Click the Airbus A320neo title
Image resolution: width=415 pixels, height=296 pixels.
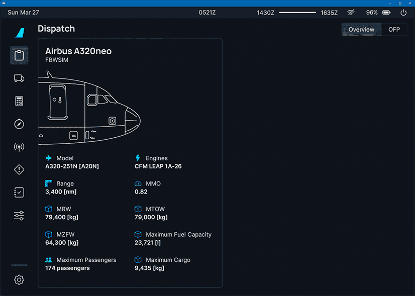click(78, 51)
